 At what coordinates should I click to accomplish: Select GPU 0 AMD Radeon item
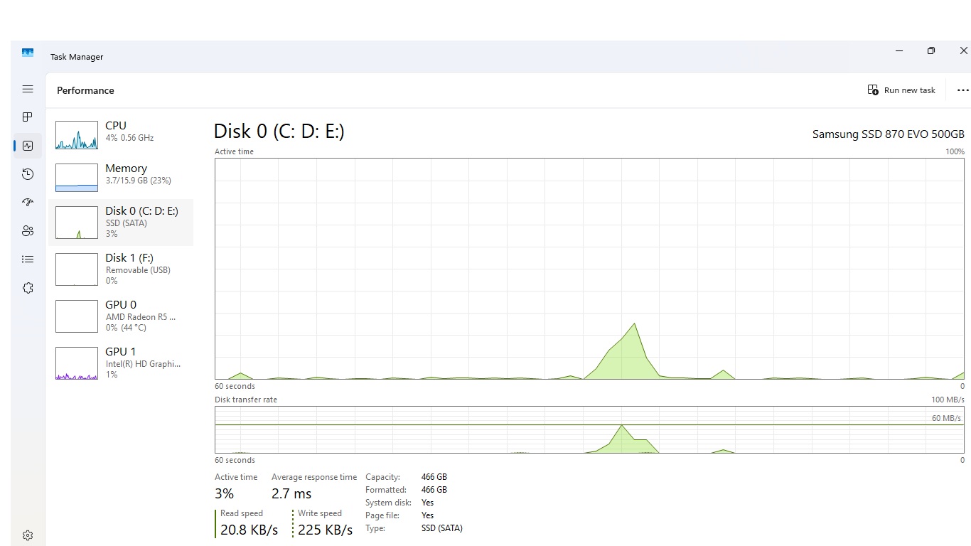click(x=121, y=316)
